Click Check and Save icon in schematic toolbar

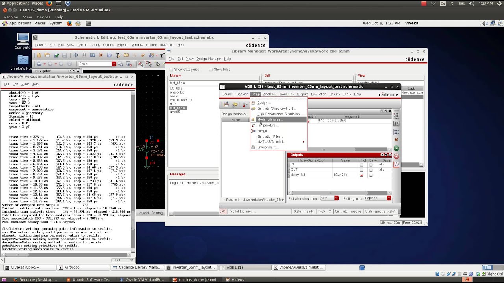click(56, 55)
